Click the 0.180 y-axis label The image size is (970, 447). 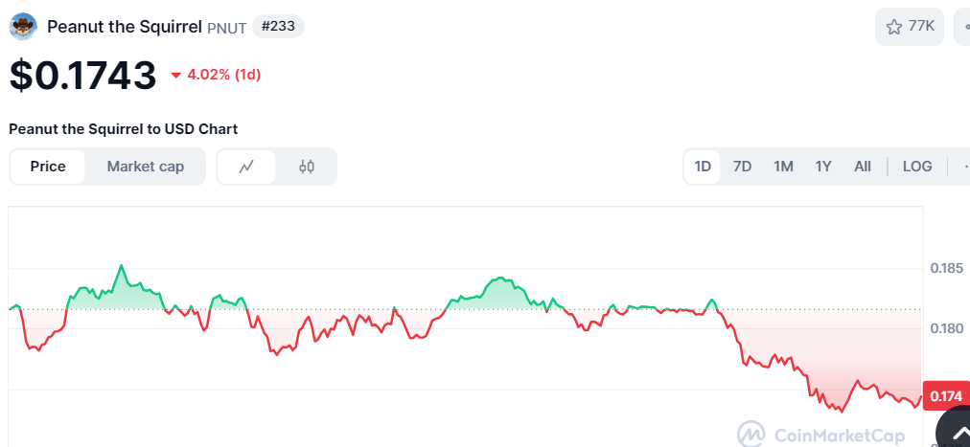coord(946,328)
